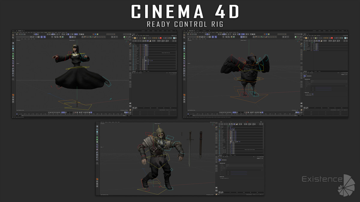Image resolution: width=360 pixels, height=202 pixels.
Task: Open View menu in nun viewport
Action: click(19, 39)
